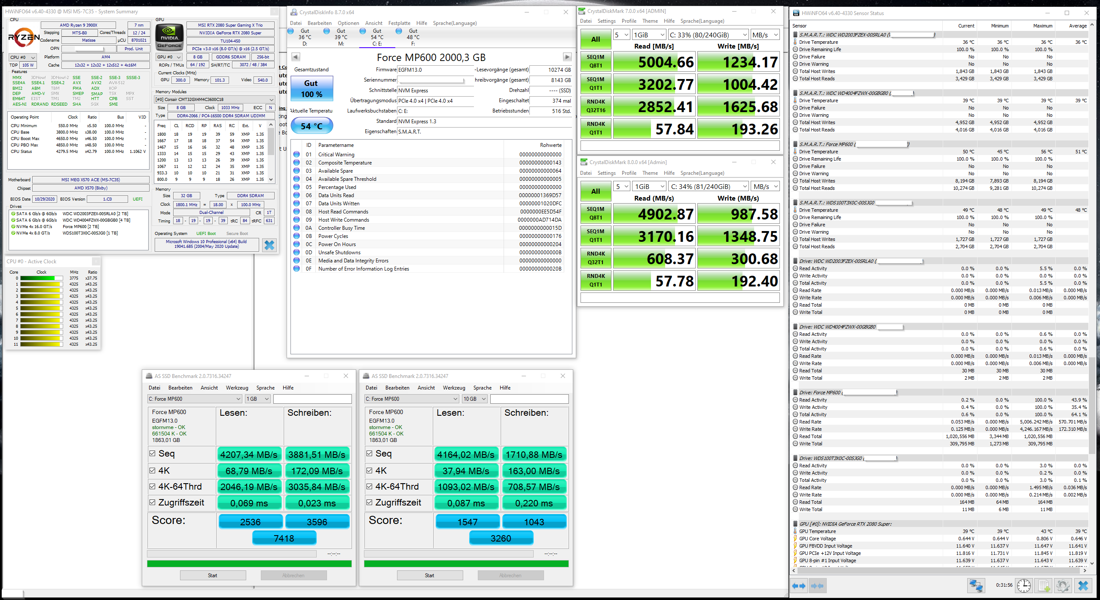The height and width of the screenshot is (600, 1100).
Task: Click the clock reset-timer icon in HWiNFO Sensor Status
Action: coord(1024,586)
